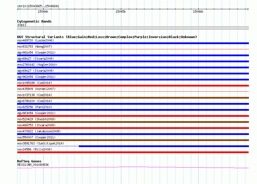The width and height of the screenshot is (257, 184).
Task: Click the right arrow of the ruler
Action: point(248,9)
